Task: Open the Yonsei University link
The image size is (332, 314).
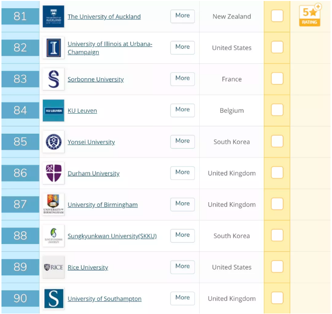Action: (x=91, y=142)
